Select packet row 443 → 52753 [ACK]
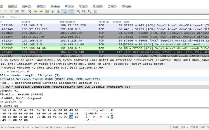The height and width of the screenshot is (130, 209). click(x=104, y=29)
